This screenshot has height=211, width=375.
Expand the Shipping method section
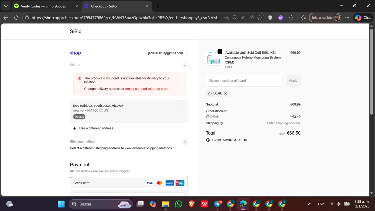click(x=185, y=142)
